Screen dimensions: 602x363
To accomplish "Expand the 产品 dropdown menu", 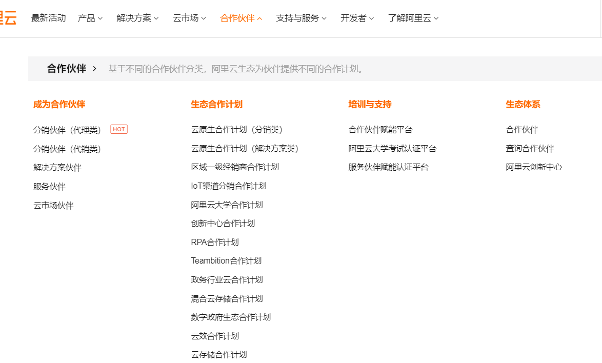I will pyautogui.click(x=90, y=18).
